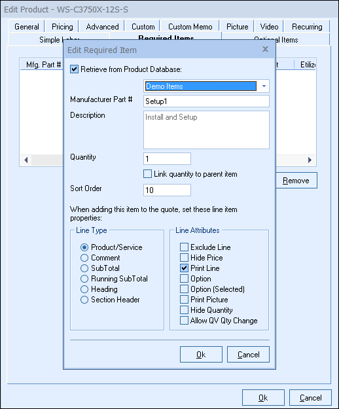Image resolution: width=339 pixels, height=409 pixels.
Task: Toggle the Print Line checkbox
Action: click(184, 268)
